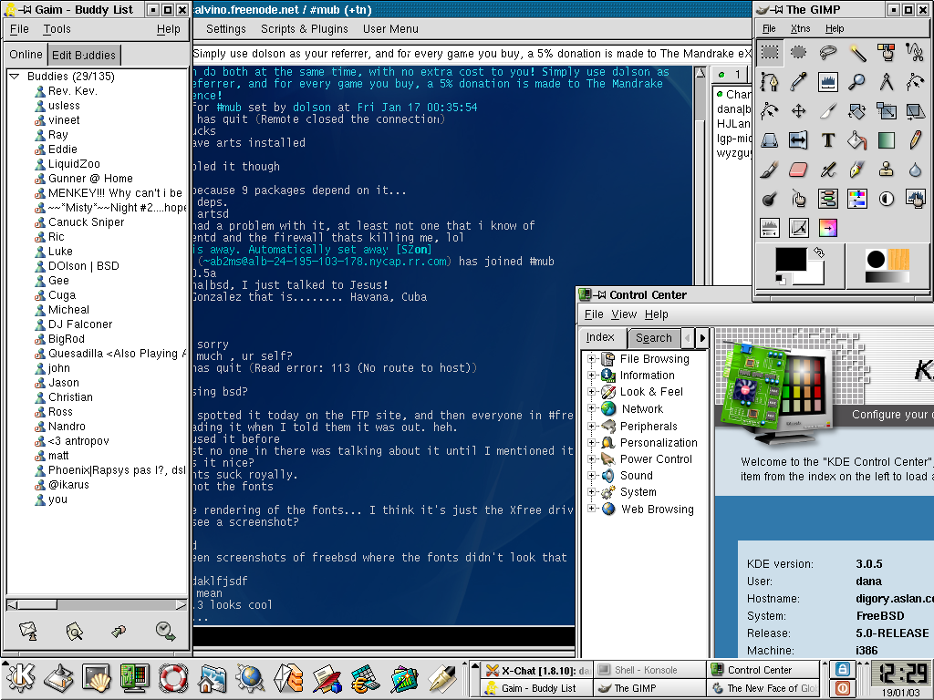The image size is (934, 700).
Task: Expand Information in Control Center tree
Action: [x=591, y=376]
